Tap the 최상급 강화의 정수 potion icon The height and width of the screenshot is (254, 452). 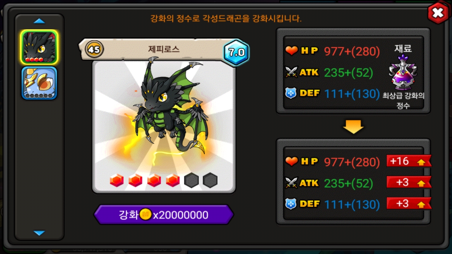pos(403,73)
